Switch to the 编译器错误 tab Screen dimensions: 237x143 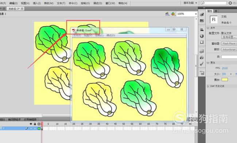pyautogui.click(x=14, y=119)
